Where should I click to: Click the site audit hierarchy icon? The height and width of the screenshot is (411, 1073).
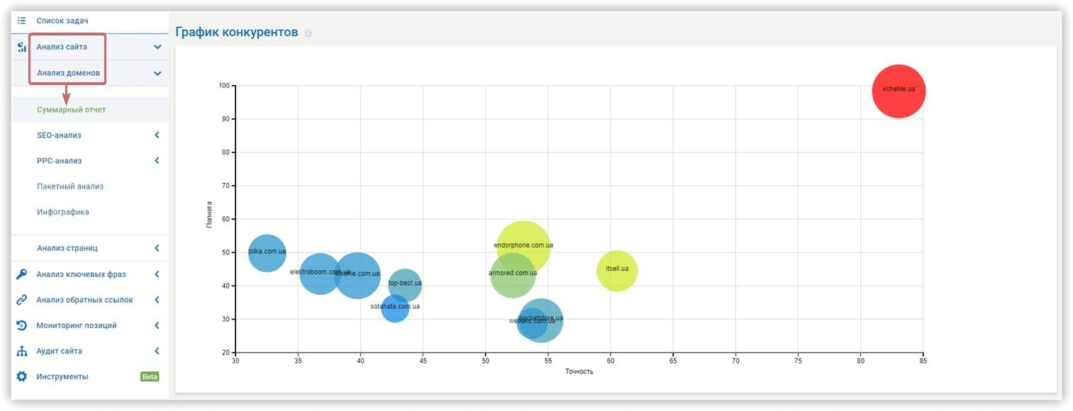click(x=21, y=351)
